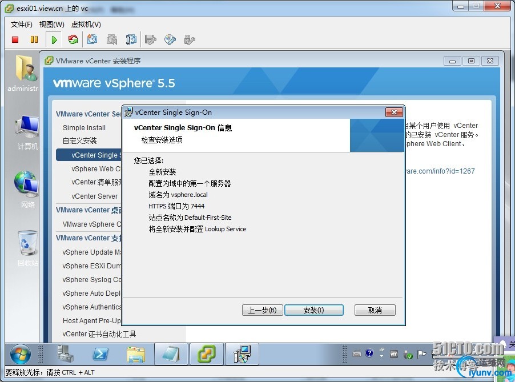Image resolution: width=515 pixels, height=382 pixels.
Task: Open USB device settings from the toolbar
Action: click(x=188, y=39)
